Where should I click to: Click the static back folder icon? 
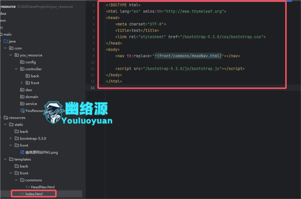click(17, 131)
